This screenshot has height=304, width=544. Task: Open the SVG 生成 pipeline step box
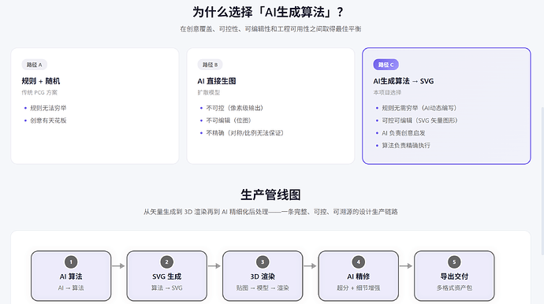(x=167, y=276)
